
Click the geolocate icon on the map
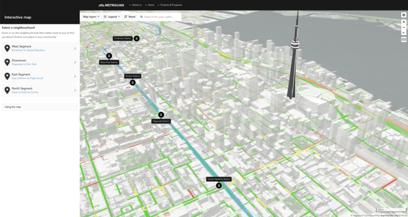tap(403, 15)
